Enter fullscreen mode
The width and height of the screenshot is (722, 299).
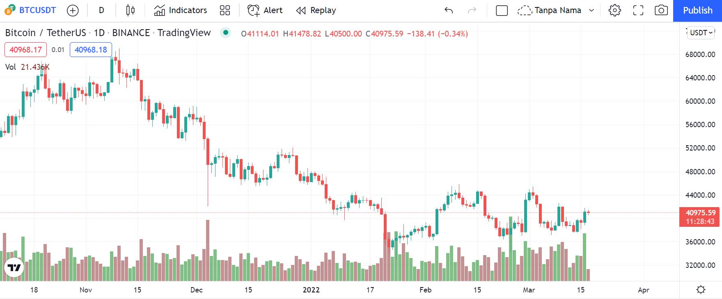pyautogui.click(x=638, y=10)
